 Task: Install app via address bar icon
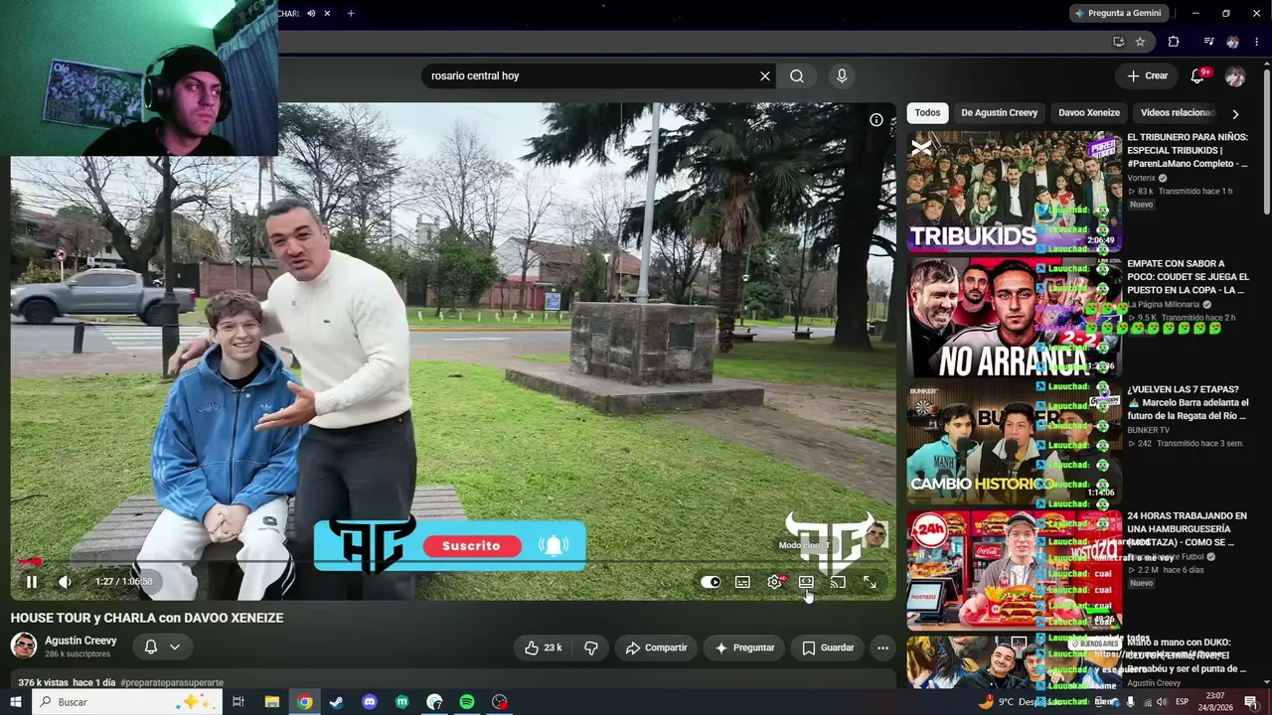tap(1118, 42)
